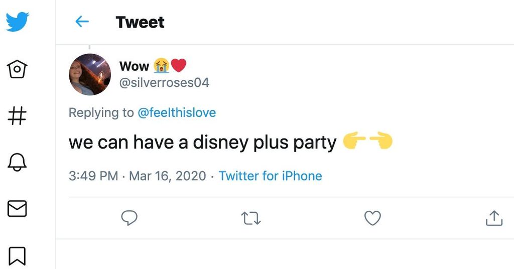The image size is (514, 269).
Task: Like the tweet with the heart icon
Action: (x=373, y=218)
